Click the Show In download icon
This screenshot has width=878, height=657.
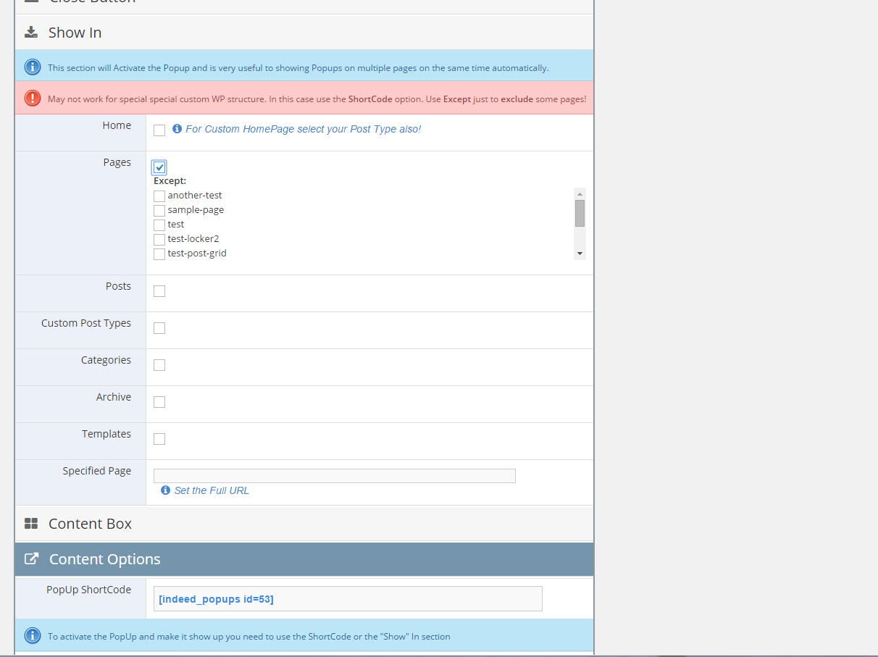click(31, 33)
